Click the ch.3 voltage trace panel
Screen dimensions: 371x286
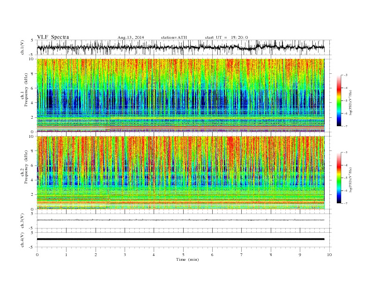184,221
